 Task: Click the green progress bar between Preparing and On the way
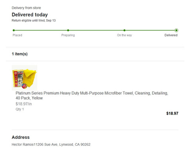(96, 30)
